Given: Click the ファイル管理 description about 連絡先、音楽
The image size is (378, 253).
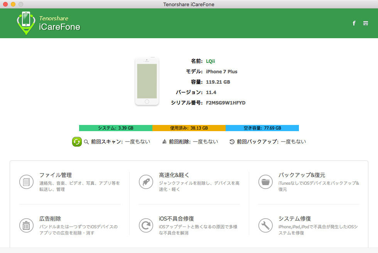Looking at the screenshot, I should pyautogui.click(x=79, y=186).
